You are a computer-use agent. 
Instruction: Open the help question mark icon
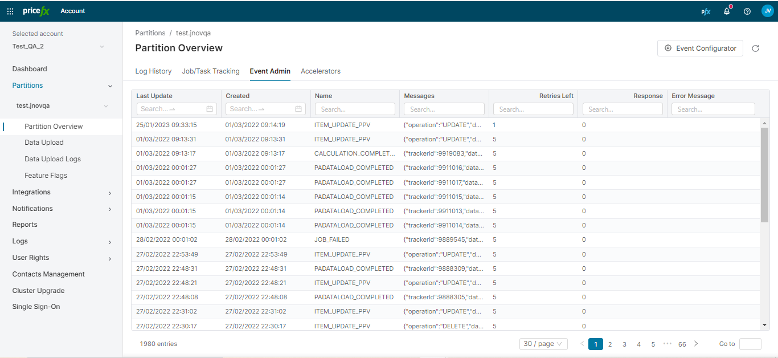coord(747,11)
